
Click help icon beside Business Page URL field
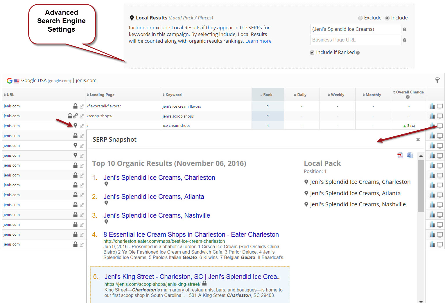point(405,40)
